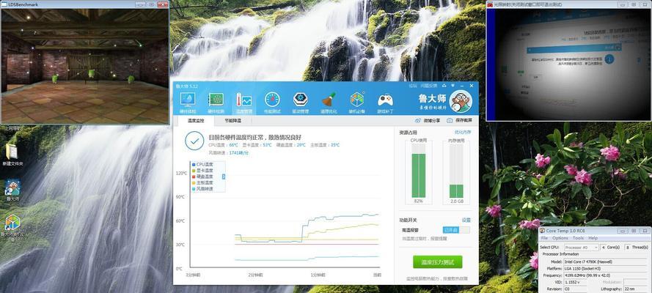Screen dimensions: 652x293
Task: Open 硬件体检 (hardware checkup) monitor icon
Action: [x=188, y=100]
